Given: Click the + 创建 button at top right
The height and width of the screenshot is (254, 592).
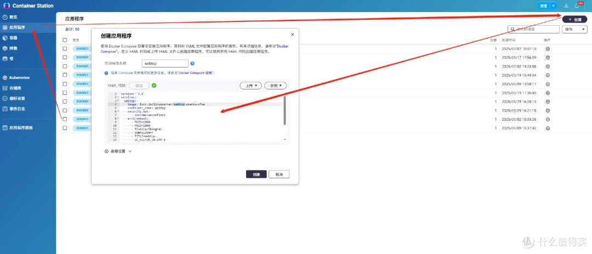Looking at the screenshot, I should [574, 19].
